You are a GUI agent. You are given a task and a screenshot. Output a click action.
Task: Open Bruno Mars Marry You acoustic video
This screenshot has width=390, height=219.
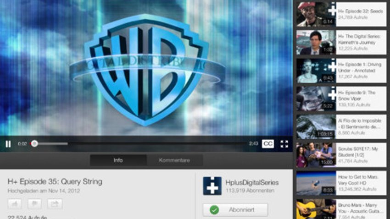point(341,209)
